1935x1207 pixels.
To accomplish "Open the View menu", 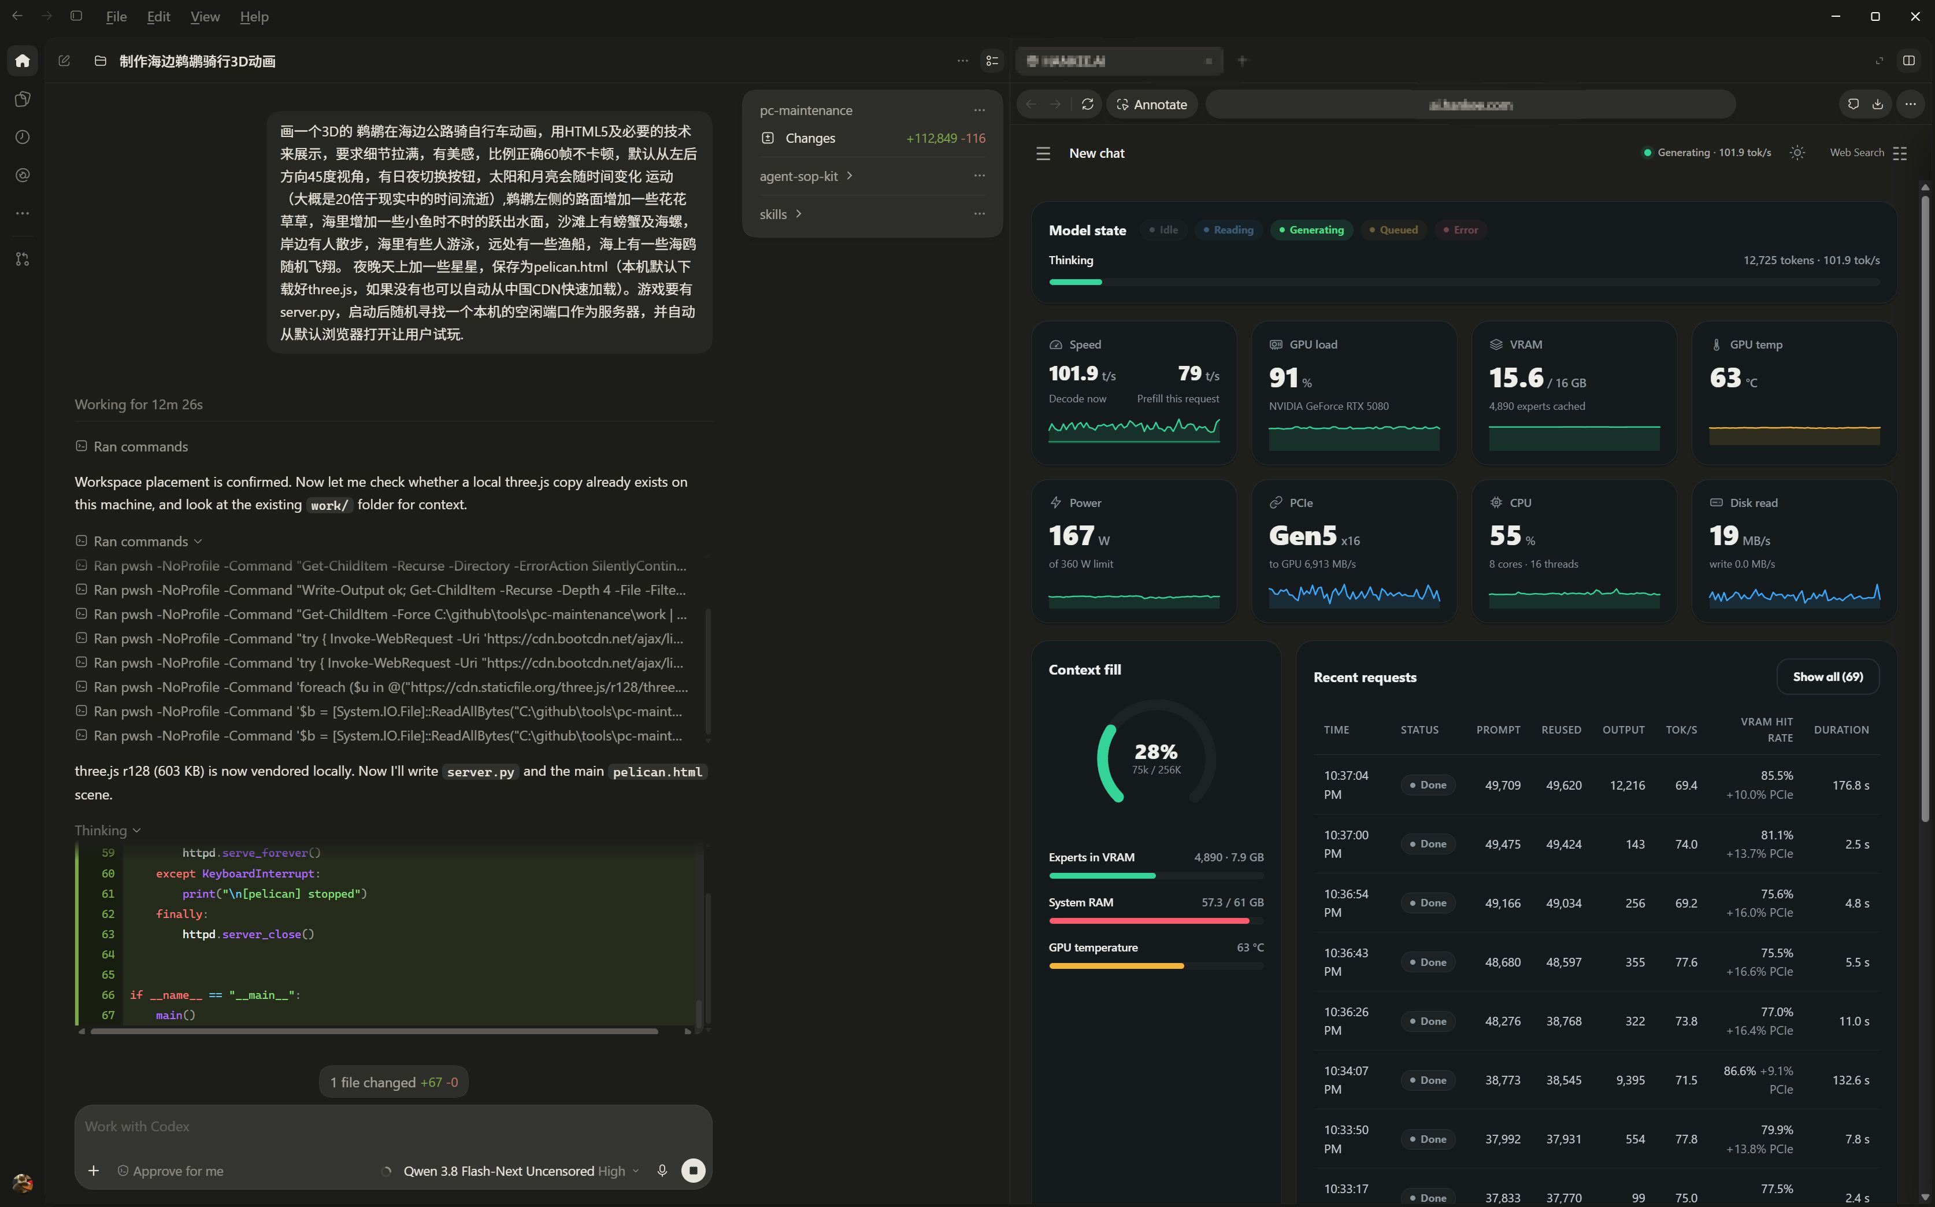I will click(205, 17).
